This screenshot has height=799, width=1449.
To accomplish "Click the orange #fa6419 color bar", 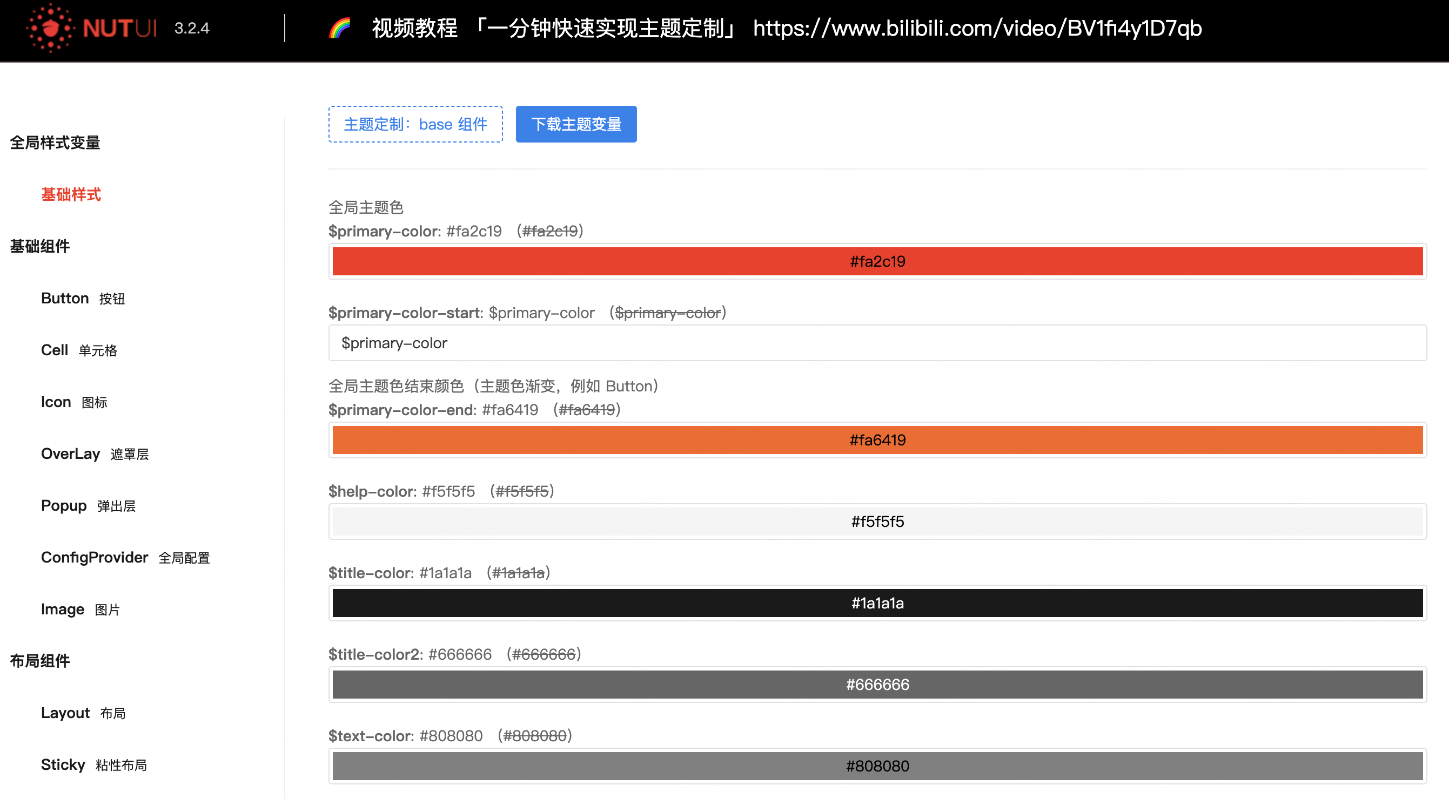I will (877, 440).
